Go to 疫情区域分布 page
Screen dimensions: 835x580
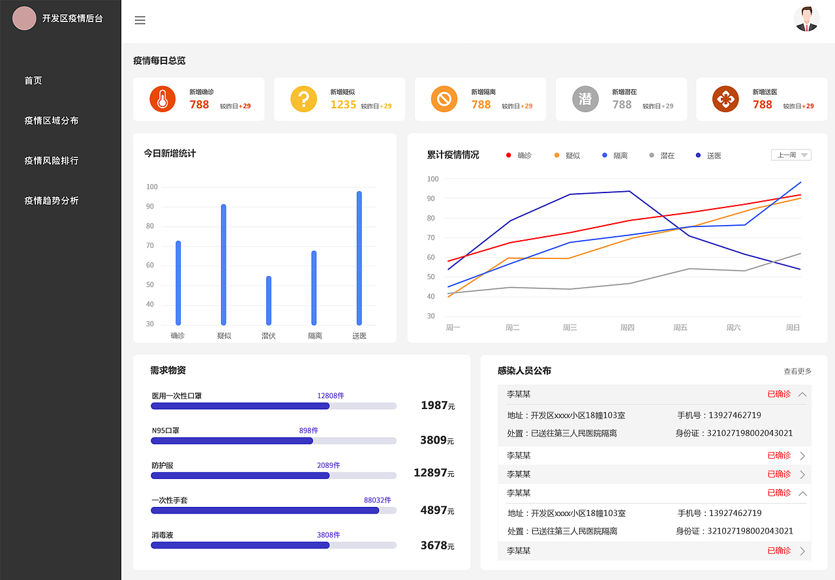(x=52, y=121)
